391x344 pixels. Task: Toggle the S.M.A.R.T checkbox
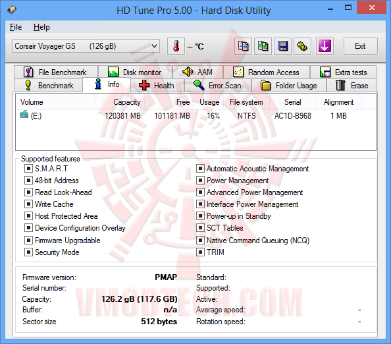(28, 169)
